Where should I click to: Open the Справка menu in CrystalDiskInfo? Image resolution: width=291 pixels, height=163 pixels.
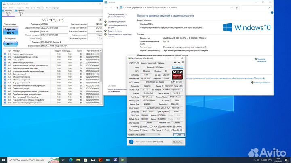pyautogui.click(x=40, y=8)
